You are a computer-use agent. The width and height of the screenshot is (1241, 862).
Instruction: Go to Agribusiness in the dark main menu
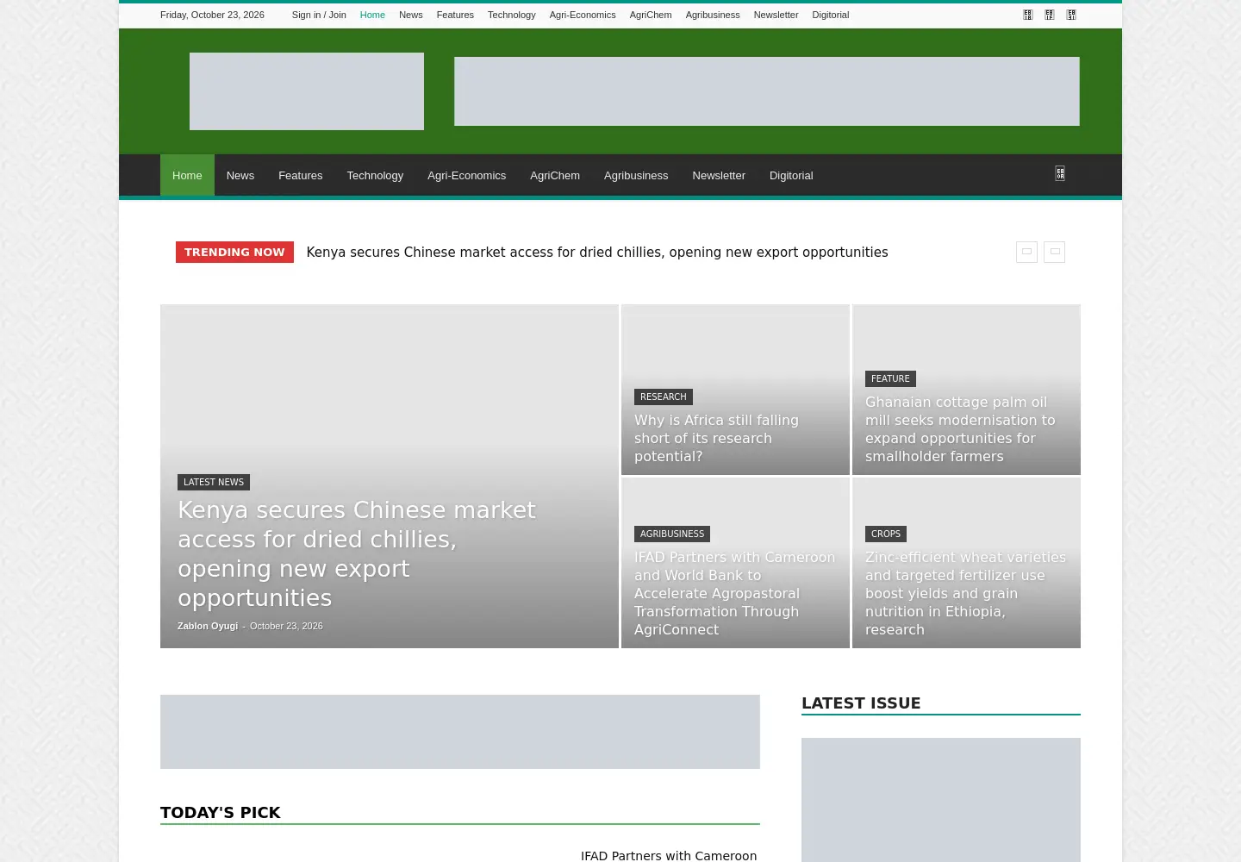point(636,175)
